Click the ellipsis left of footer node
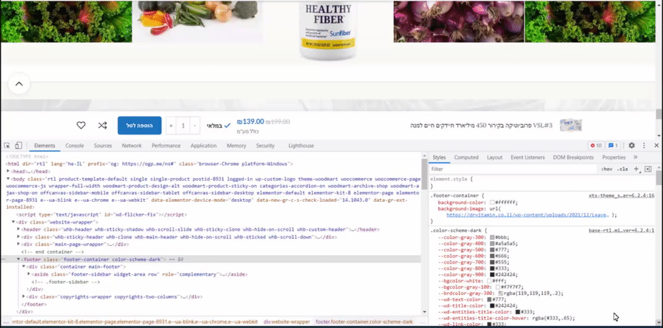 click(3, 260)
